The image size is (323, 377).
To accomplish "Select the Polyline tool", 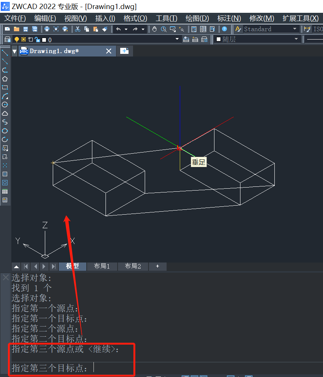I will click(5, 70).
